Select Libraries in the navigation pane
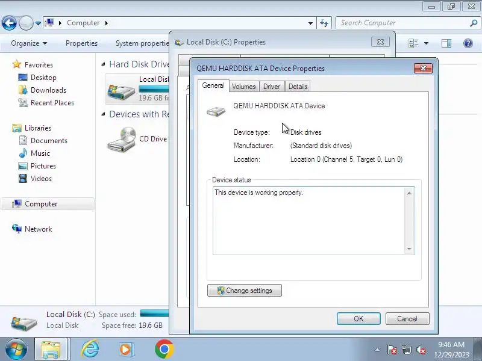 37,128
